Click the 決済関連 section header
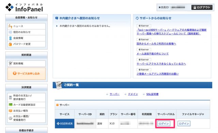This screenshot has width=218, height=133. [27, 88]
